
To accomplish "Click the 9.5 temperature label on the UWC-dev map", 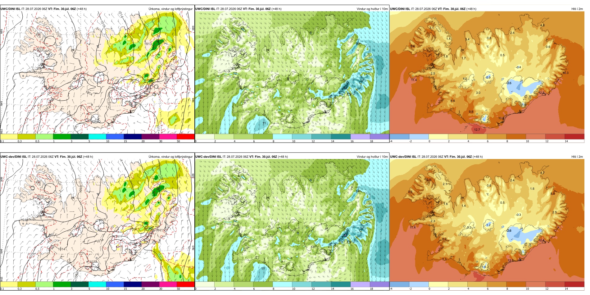I will point(410,192).
